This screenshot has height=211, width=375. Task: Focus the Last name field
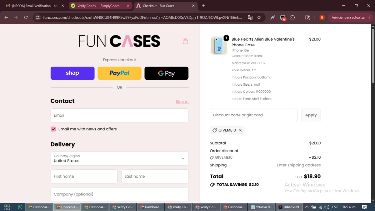tap(155, 176)
